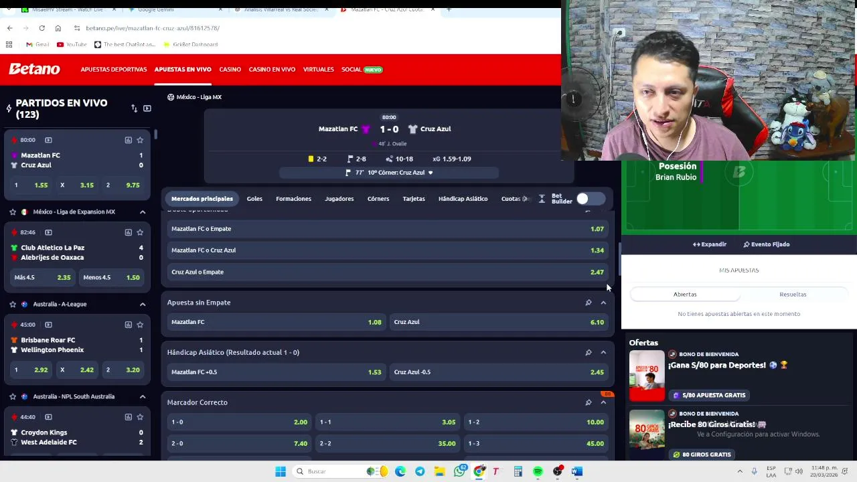Open the stats icon on the Mazatlan FC card
857x482 pixels.
tap(128, 140)
